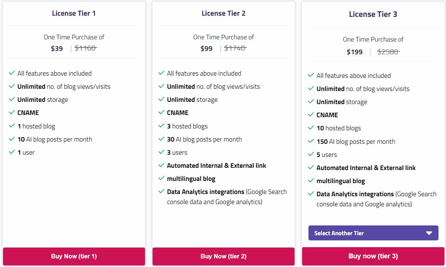This screenshot has width=446, height=267.
Task: Click the checkmark beside 1 hosted blog
Action: pyautogui.click(x=12, y=126)
